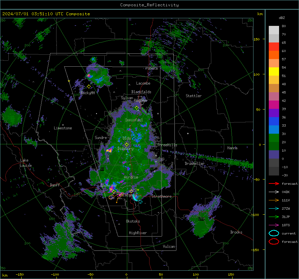Click the cyan 27ZW arrow in legend

pyautogui.click(x=274, y=209)
